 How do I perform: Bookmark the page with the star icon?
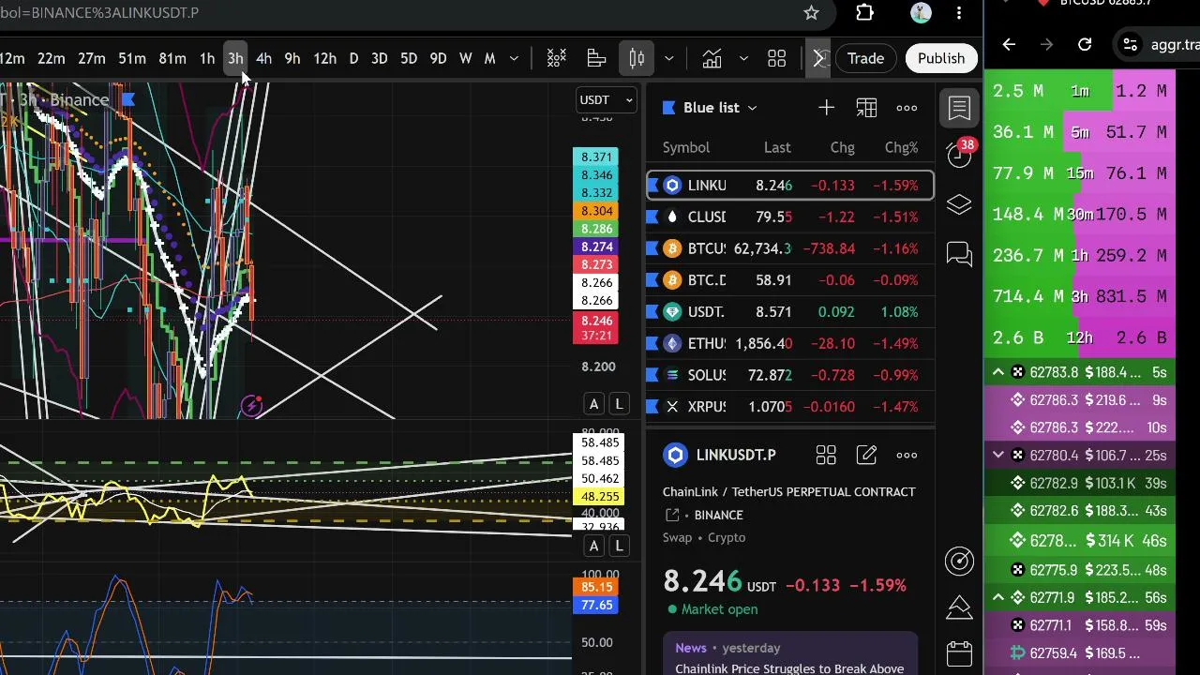(811, 13)
